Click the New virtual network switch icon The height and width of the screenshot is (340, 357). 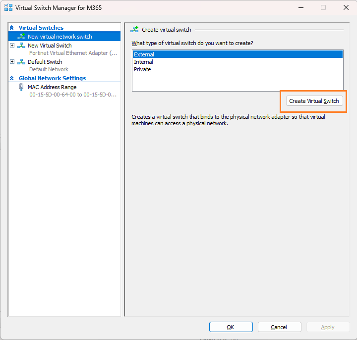tap(21, 36)
